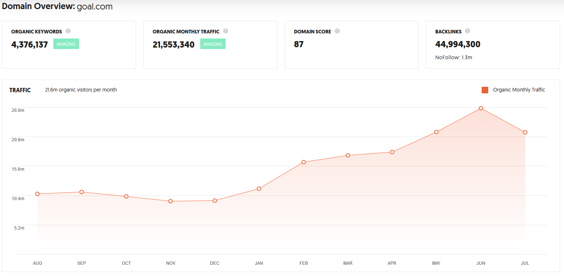The image size is (564, 276).
Task: Click the APR data point on chart
Action: [392, 152]
